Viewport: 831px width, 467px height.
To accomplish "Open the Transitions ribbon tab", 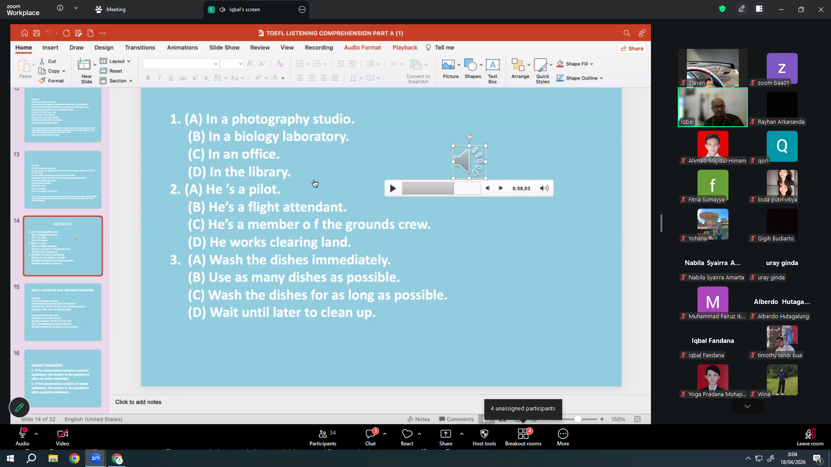I will [140, 48].
